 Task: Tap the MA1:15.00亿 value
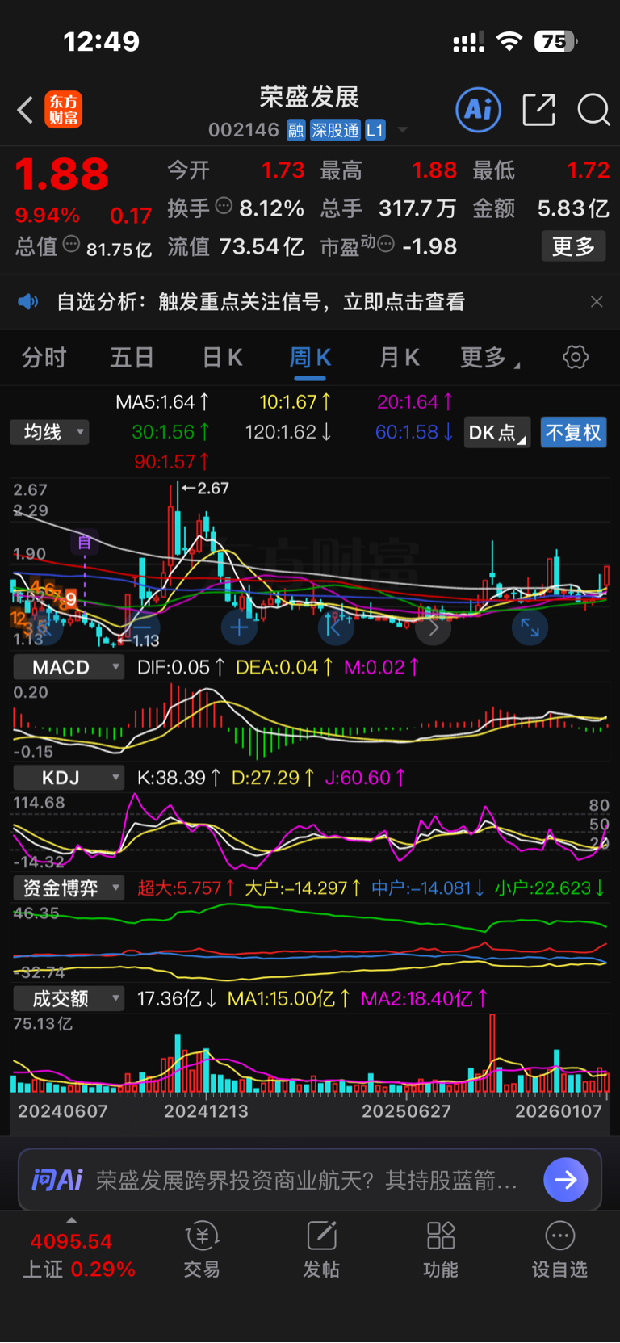click(288, 999)
